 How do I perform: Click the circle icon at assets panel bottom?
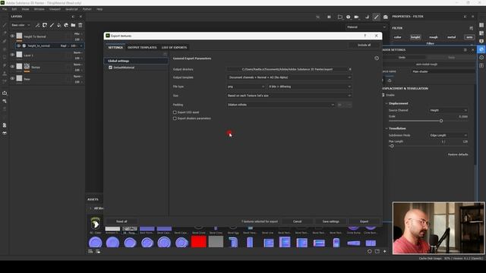pyautogui.click(x=370, y=251)
